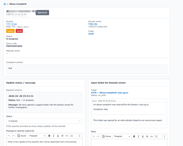Image resolution: width=183 pixels, height=146 pixels.
Task: Insert bulleted list in reporter editor
Action: coord(72,136)
